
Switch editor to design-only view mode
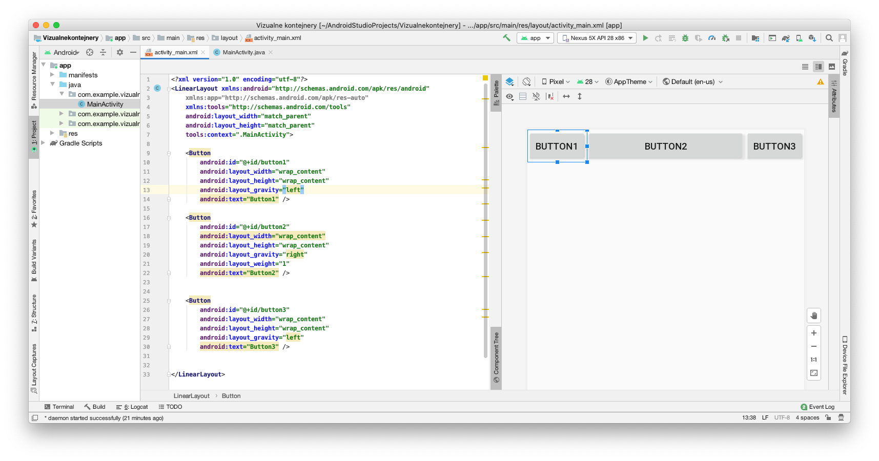point(832,67)
